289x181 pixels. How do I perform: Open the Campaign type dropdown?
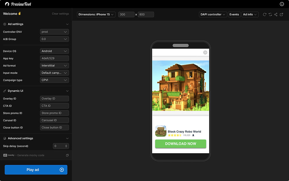[54, 80]
